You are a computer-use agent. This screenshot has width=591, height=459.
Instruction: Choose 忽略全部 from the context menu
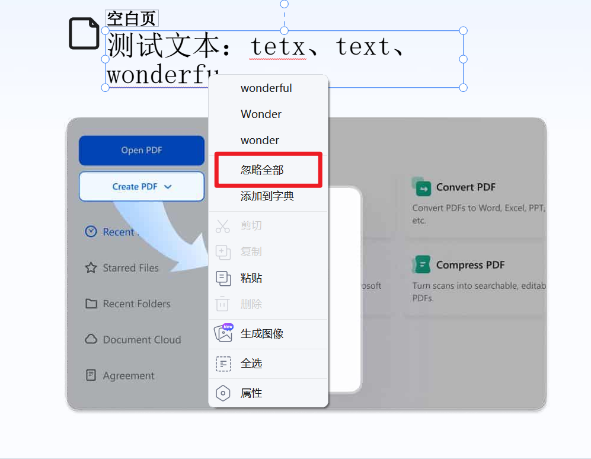261,169
